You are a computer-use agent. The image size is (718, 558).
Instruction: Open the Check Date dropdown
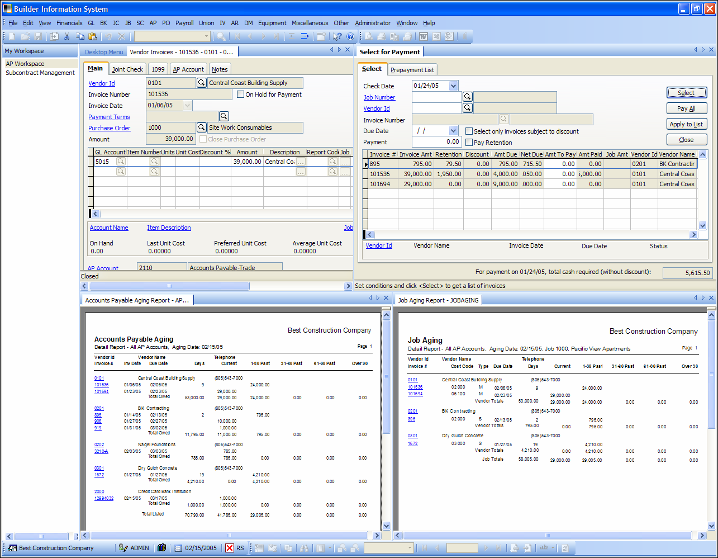pyautogui.click(x=453, y=86)
